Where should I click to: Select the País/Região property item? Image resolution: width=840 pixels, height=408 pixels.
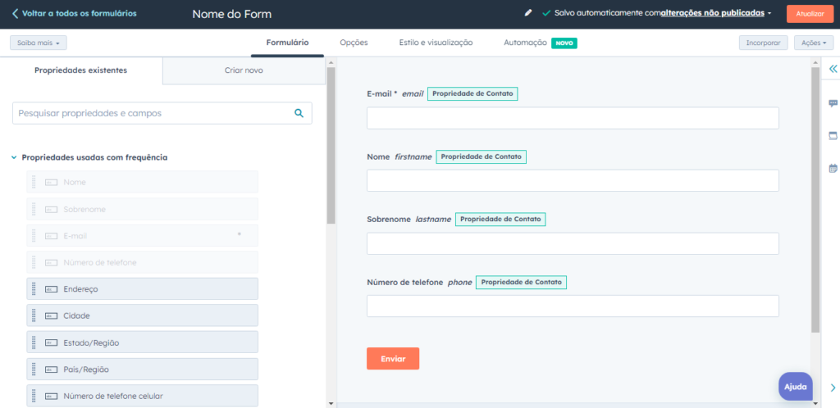pyautogui.click(x=143, y=369)
